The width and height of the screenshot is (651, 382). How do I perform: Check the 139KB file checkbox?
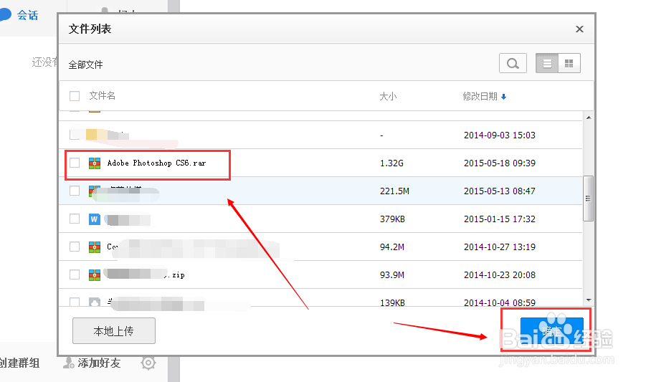pyautogui.click(x=75, y=302)
